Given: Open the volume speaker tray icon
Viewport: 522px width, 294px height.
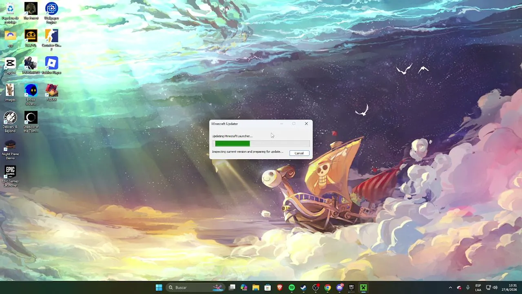Looking at the screenshot, I should click(x=495, y=287).
